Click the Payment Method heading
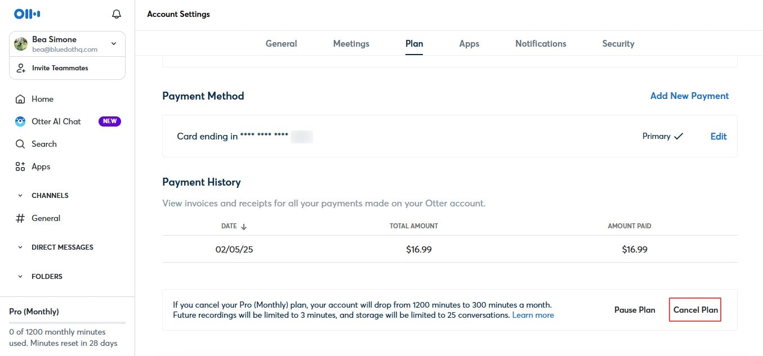The image size is (763, 356). coord(203,96)
